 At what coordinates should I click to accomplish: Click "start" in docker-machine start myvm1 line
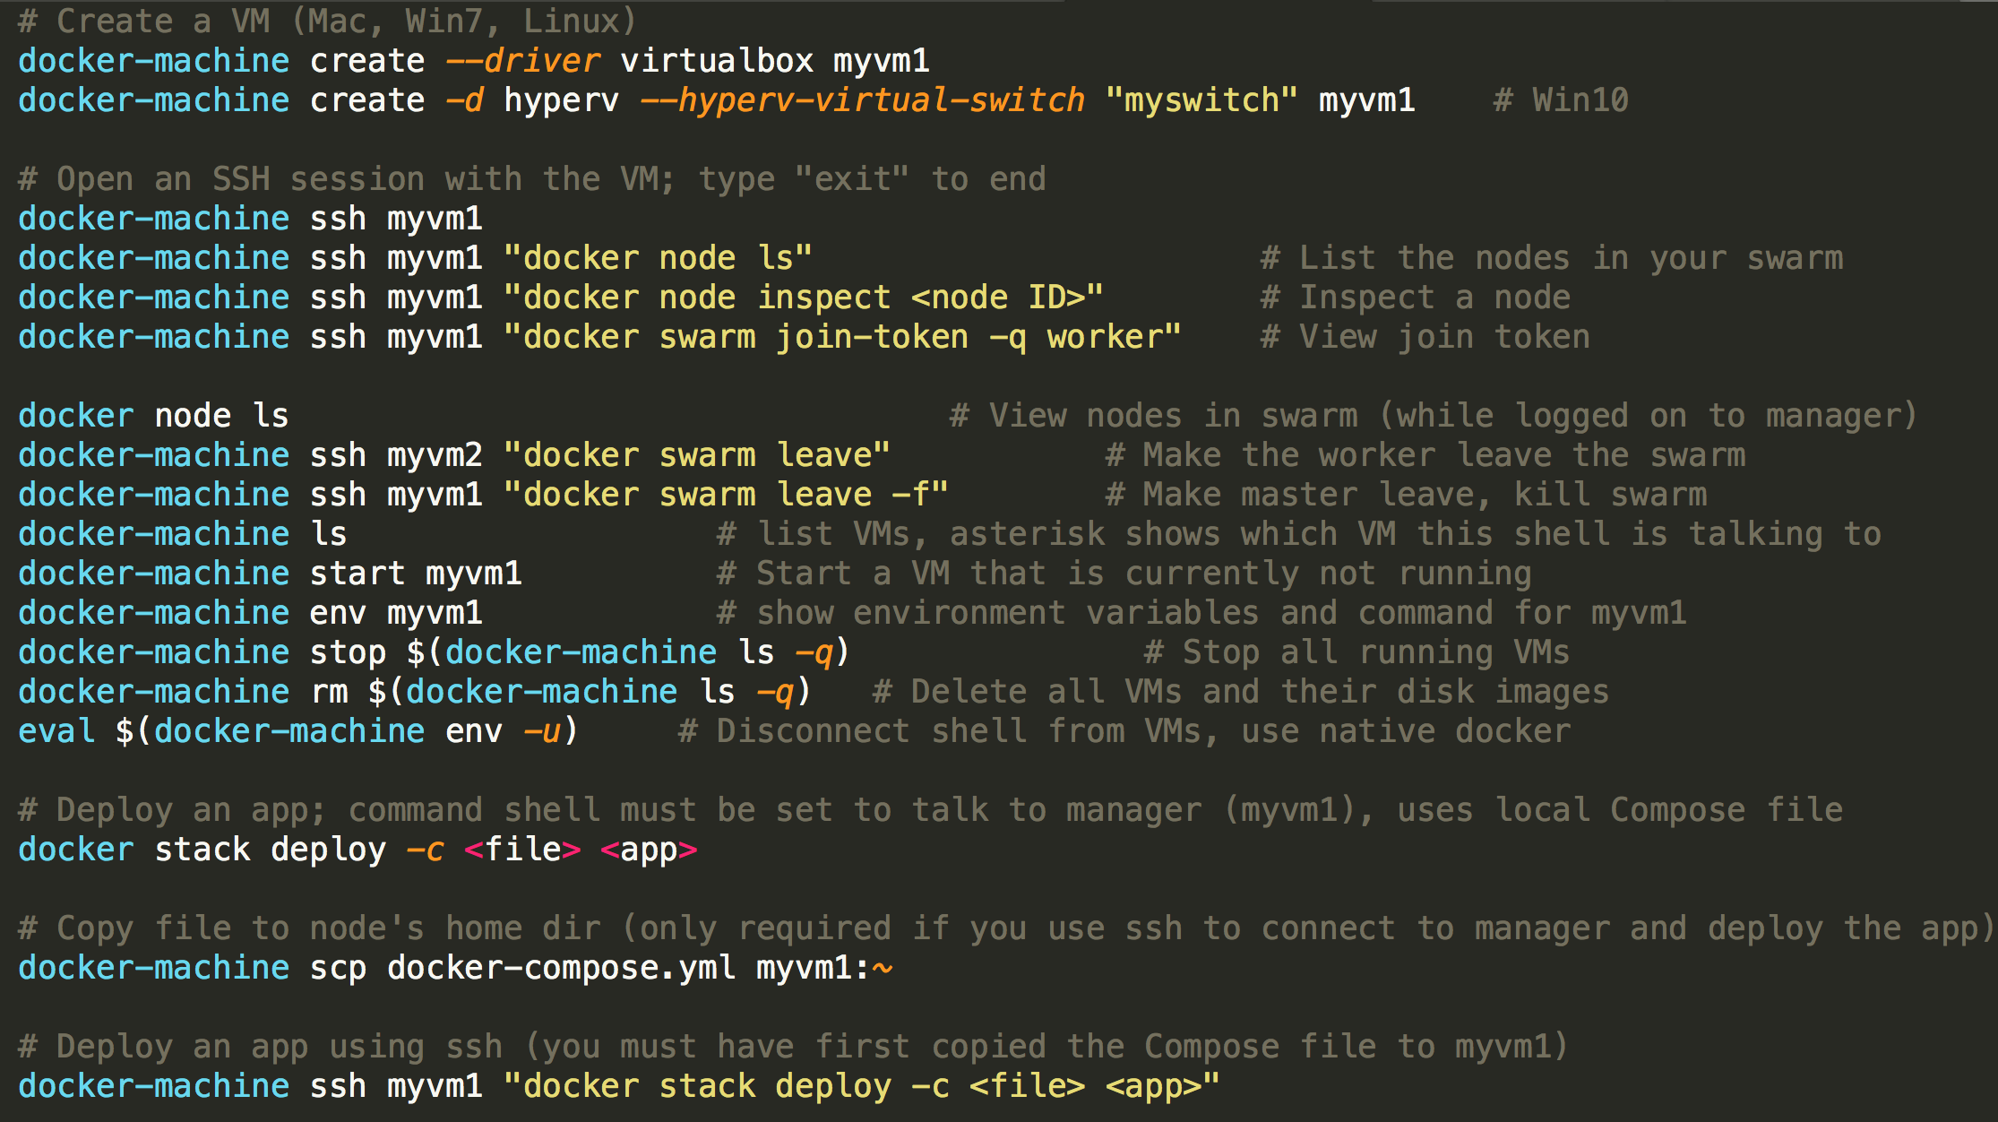pos(357,574)
